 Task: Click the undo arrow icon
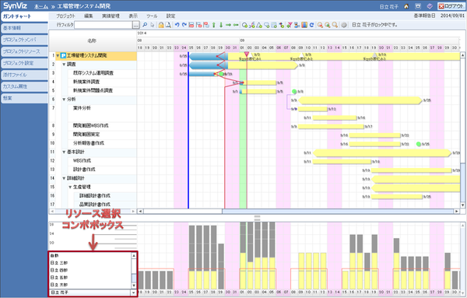(x=177, y=25)
